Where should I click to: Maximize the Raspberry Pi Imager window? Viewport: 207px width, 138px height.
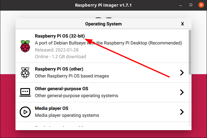[191, 5]
